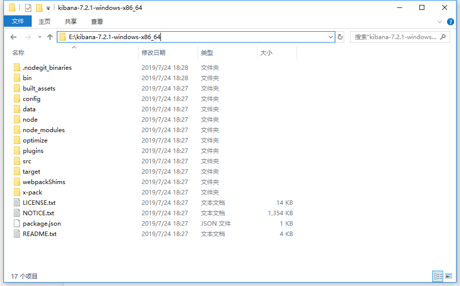Click the file name package.json
The image size is (460, 286).
point(42,224)
